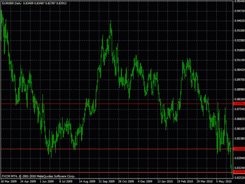Click the 0.94720 price axis label
This screenshot has height=184, width=245.
(x=240, y=11)
